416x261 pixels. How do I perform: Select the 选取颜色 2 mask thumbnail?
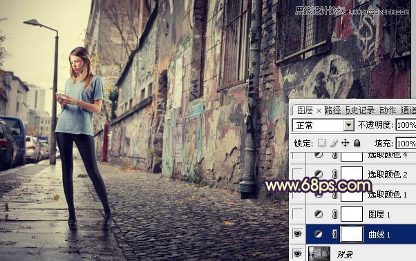click(352, 174)
